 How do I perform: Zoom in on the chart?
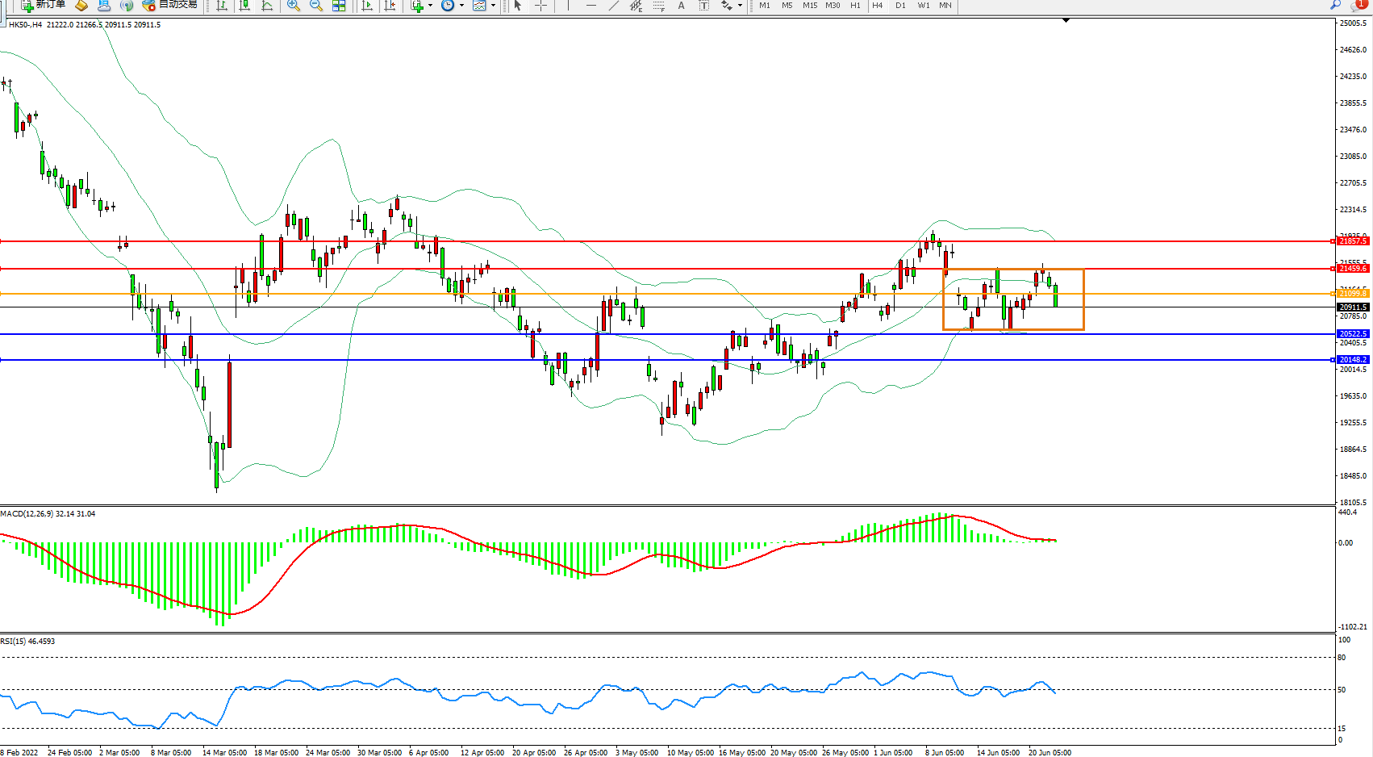(294, 6)
